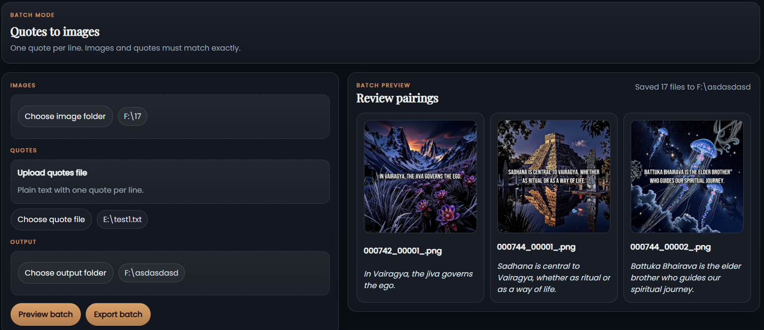Click the Quotes to images title
764x330 pixels.
coord(55,32)
